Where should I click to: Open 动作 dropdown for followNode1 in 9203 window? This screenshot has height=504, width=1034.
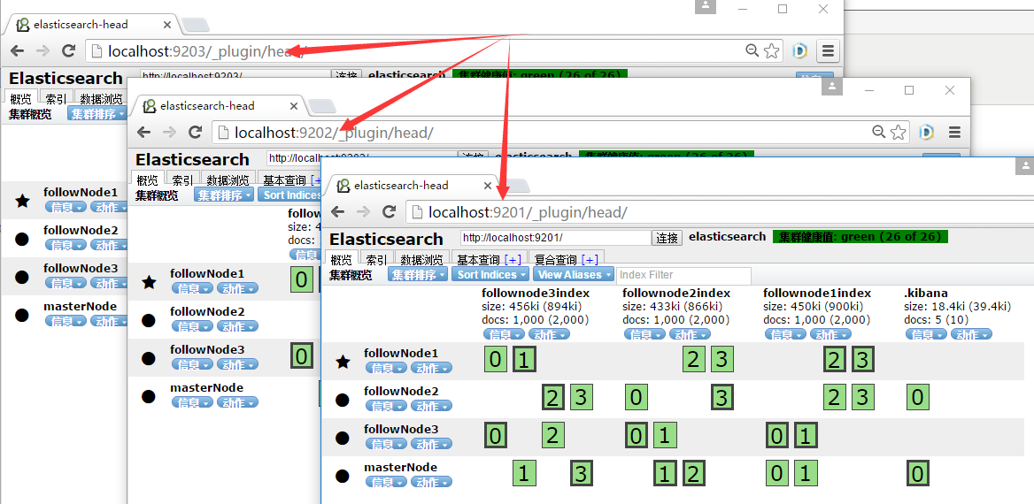108,208
